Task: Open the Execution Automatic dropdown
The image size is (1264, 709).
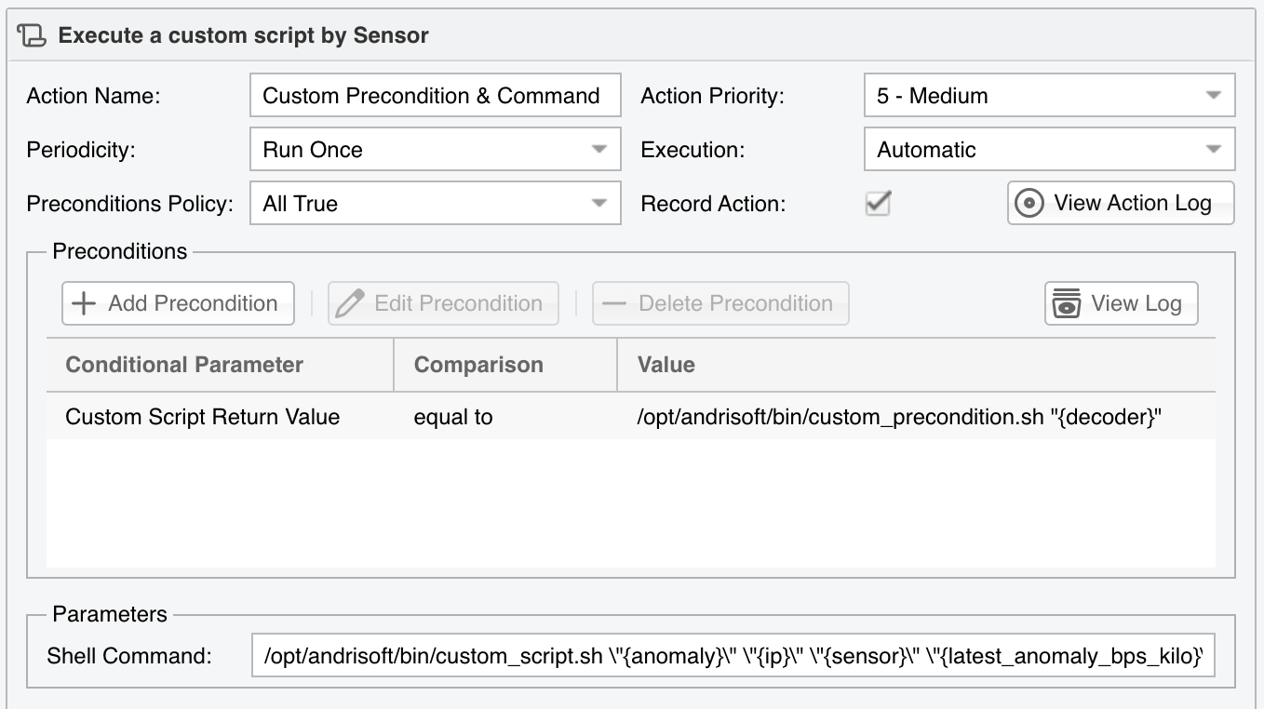Action: click(x=1050, y=150)
